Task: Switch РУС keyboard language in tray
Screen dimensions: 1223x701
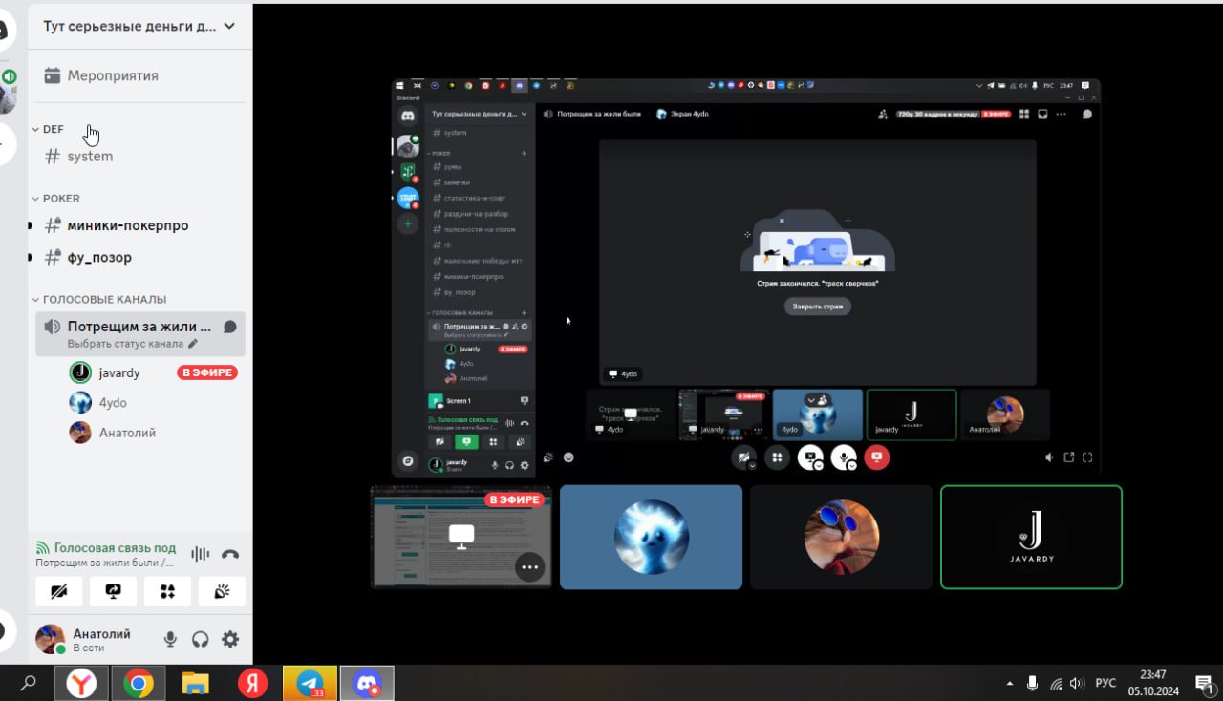Action: 1105,683
